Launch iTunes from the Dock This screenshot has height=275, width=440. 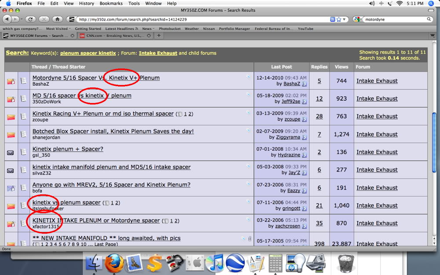coord(214,263)
